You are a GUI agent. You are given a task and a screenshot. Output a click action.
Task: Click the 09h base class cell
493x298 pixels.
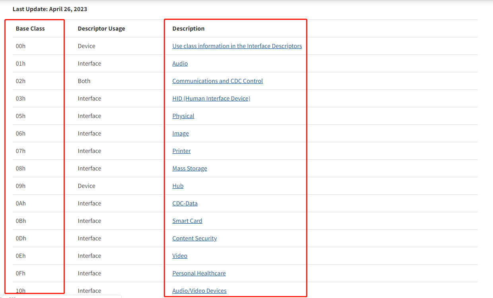(x=21, y=186)
